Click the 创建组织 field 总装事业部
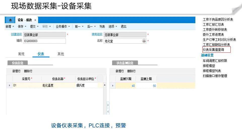The image size is (242, 136). (x=44, y=35)
